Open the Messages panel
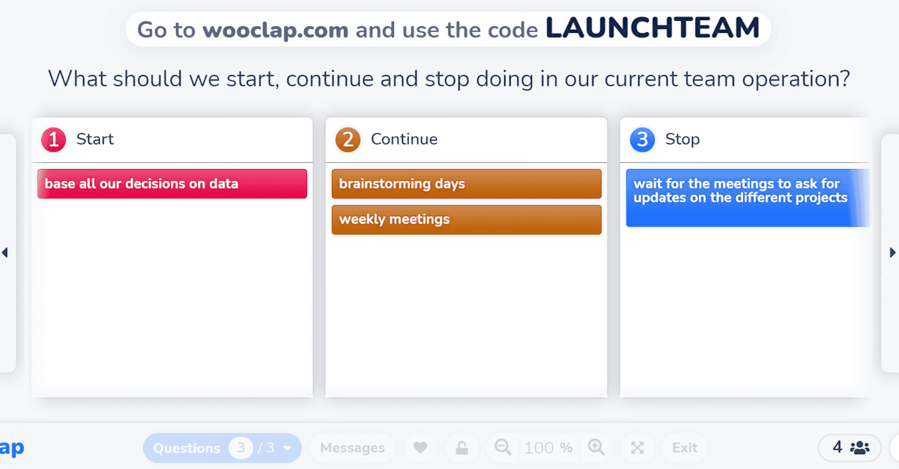Screen dimensions: 899x469 point(352,448)
